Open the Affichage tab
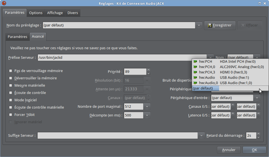269x157 pixels. [55, 13]
